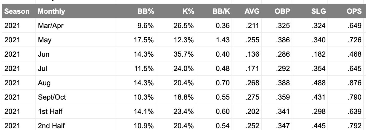
Task: Sort table by K% header
Action: coord(188,12)
